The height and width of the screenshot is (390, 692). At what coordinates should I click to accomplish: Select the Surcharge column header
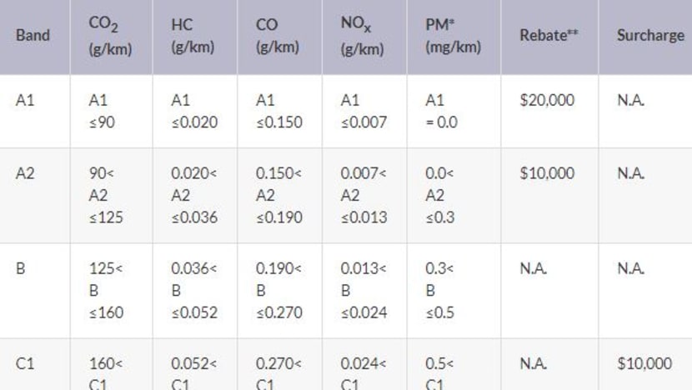point(644,36)
